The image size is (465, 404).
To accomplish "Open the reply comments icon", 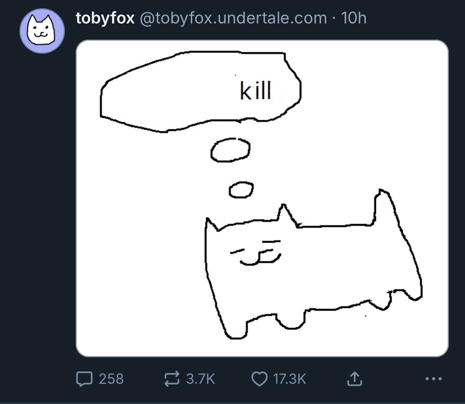I will click(85, 378).
